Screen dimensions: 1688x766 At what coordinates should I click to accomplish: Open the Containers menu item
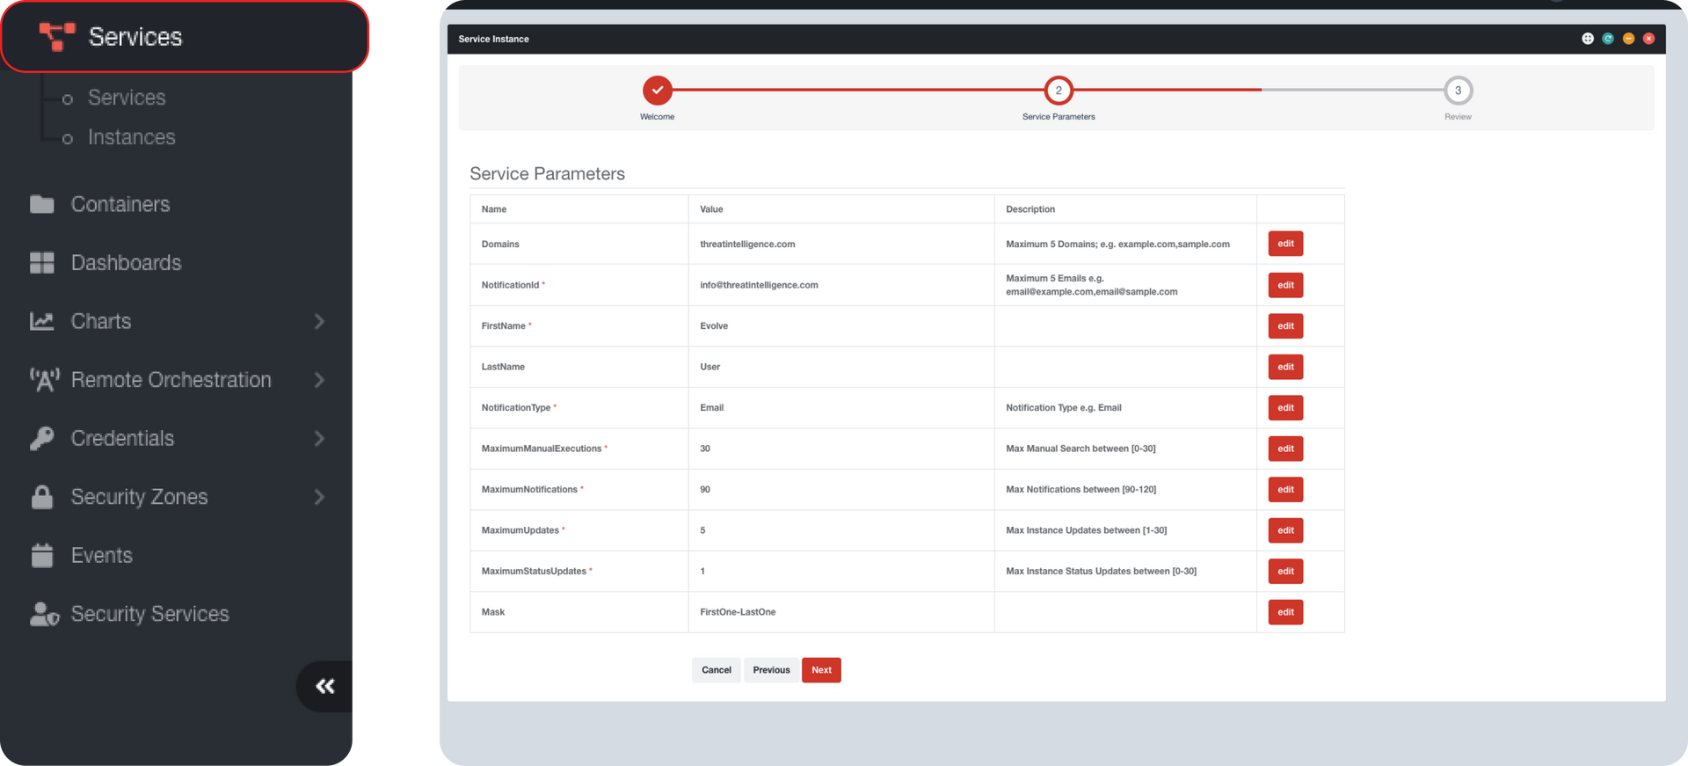[120, 204]
